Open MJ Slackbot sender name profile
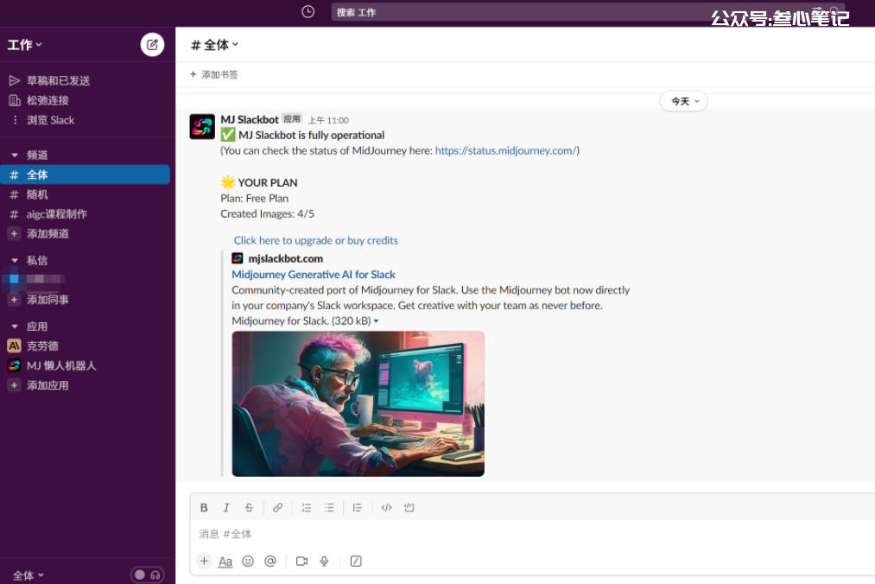 click(250, 119)
